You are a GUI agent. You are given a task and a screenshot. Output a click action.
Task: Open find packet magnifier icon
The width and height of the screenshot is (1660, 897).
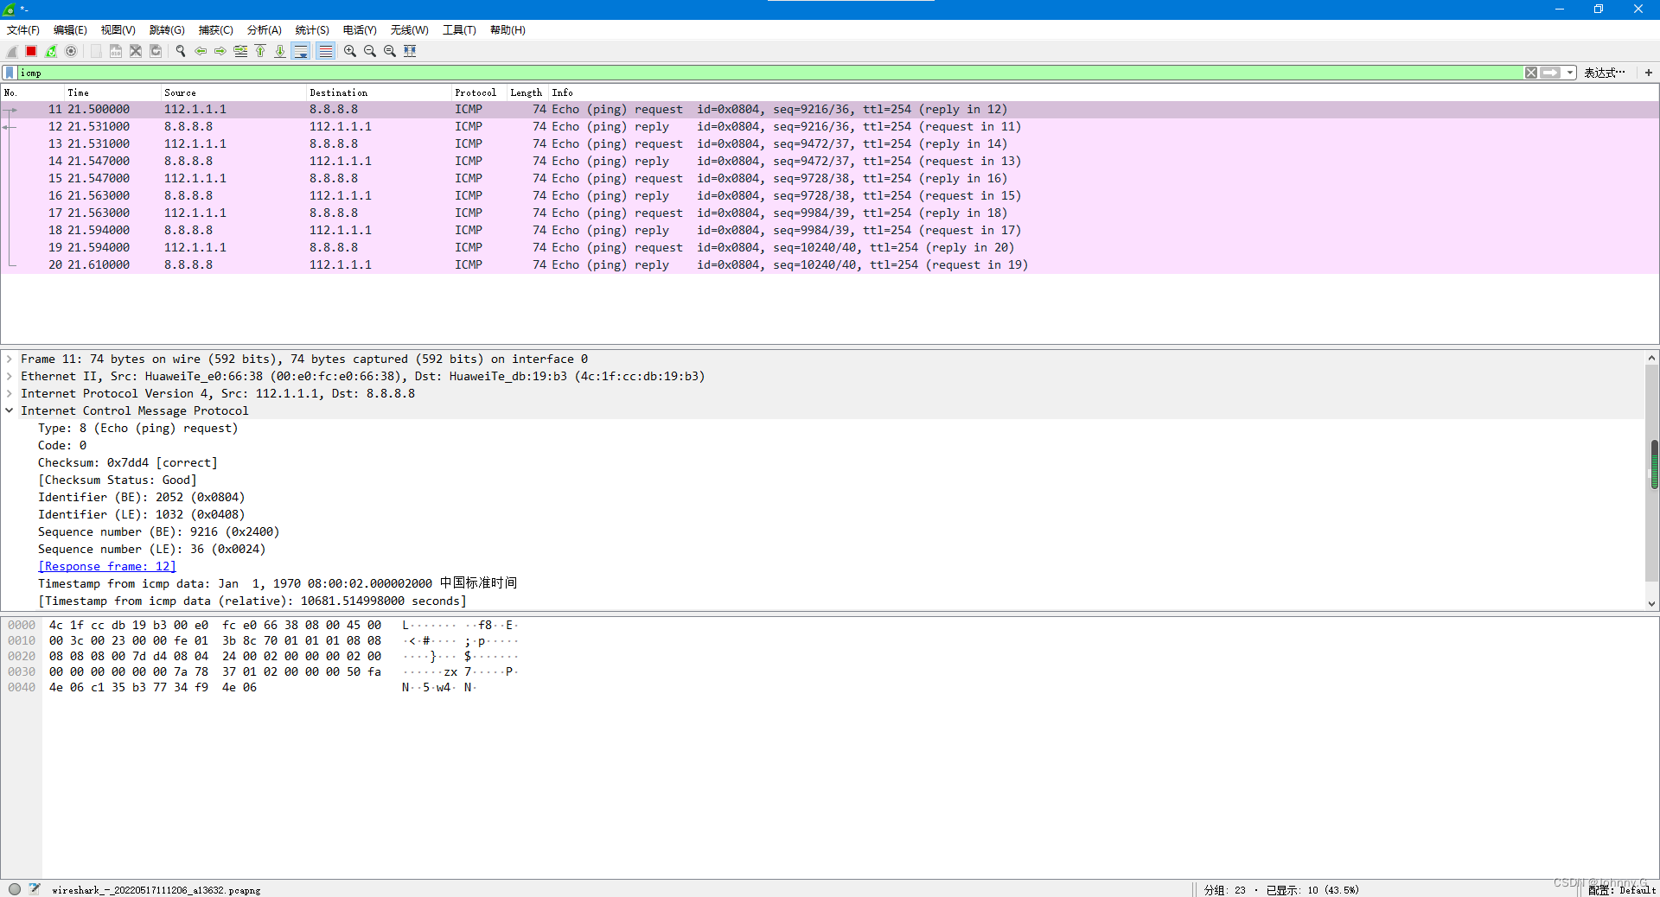(181, 51)
